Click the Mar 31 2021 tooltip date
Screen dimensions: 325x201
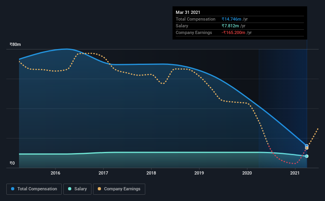pyautogui.click(x=188, y=12)
